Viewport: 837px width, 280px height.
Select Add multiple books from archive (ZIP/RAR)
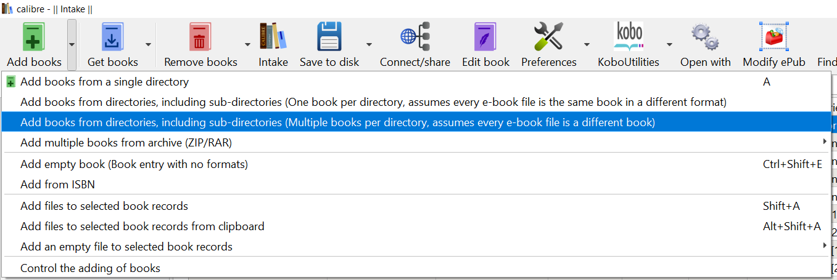(126, 143)
